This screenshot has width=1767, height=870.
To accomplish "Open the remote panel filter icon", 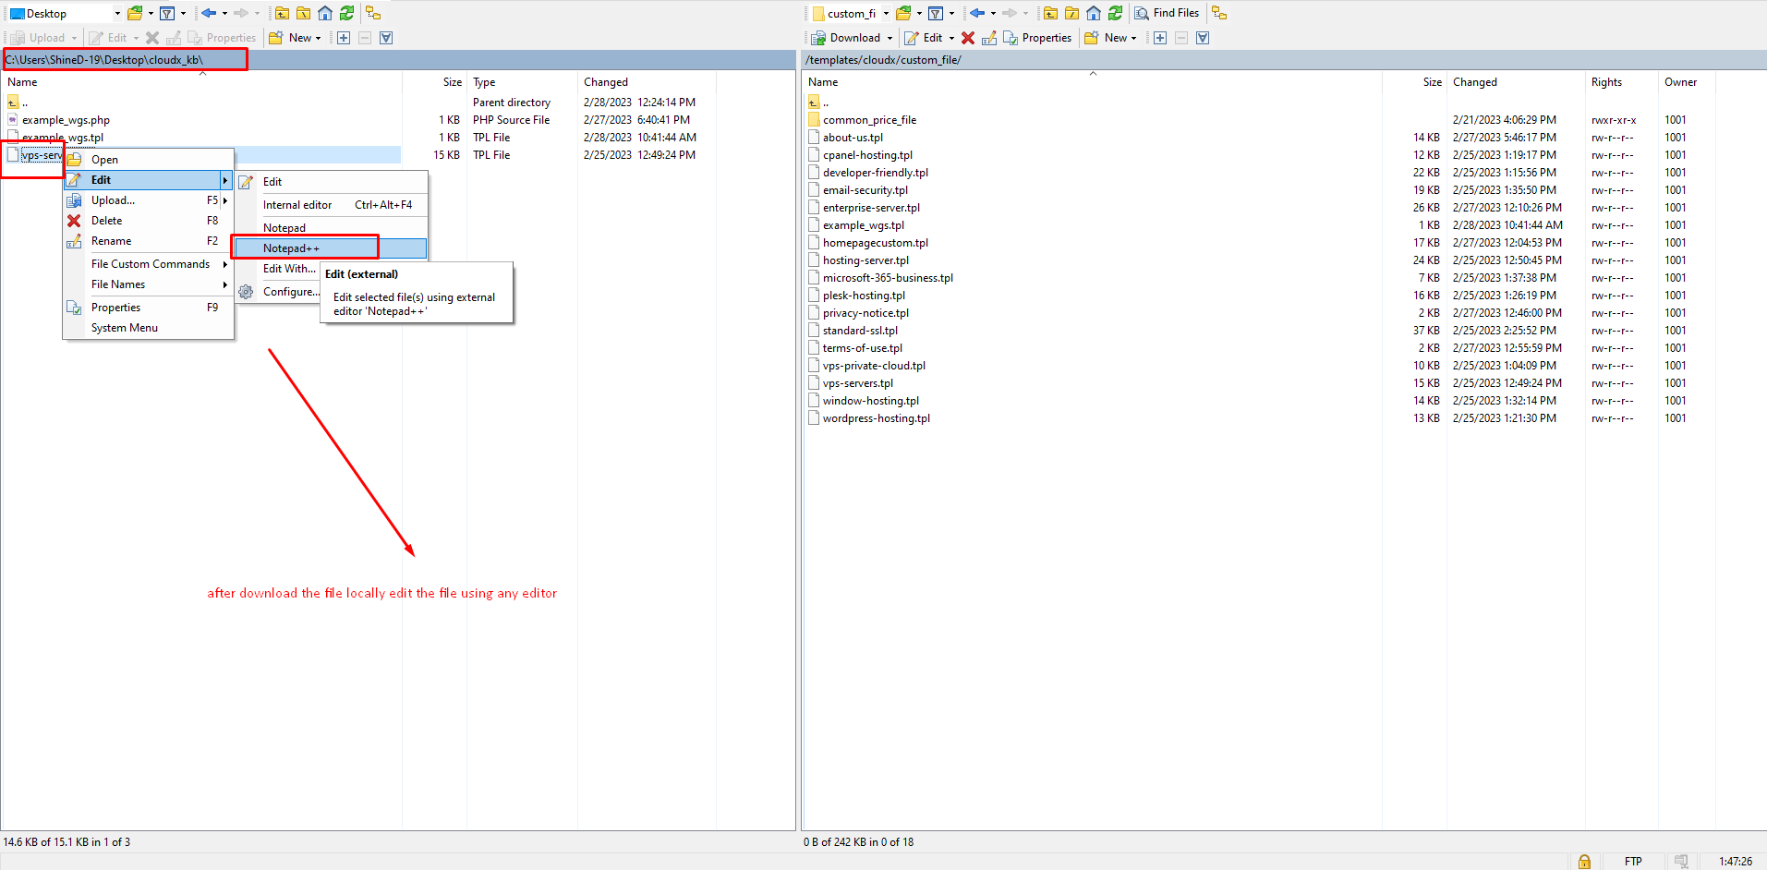I will [x=936, y=13].
